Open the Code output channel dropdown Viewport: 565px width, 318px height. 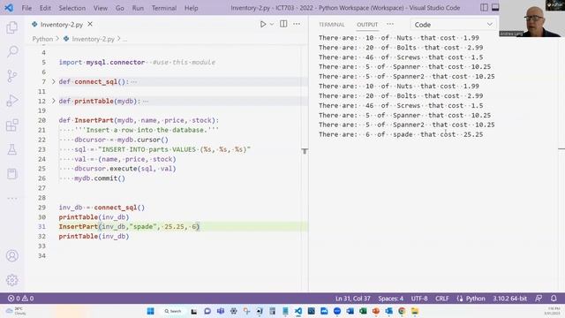(x=453, y=25)
